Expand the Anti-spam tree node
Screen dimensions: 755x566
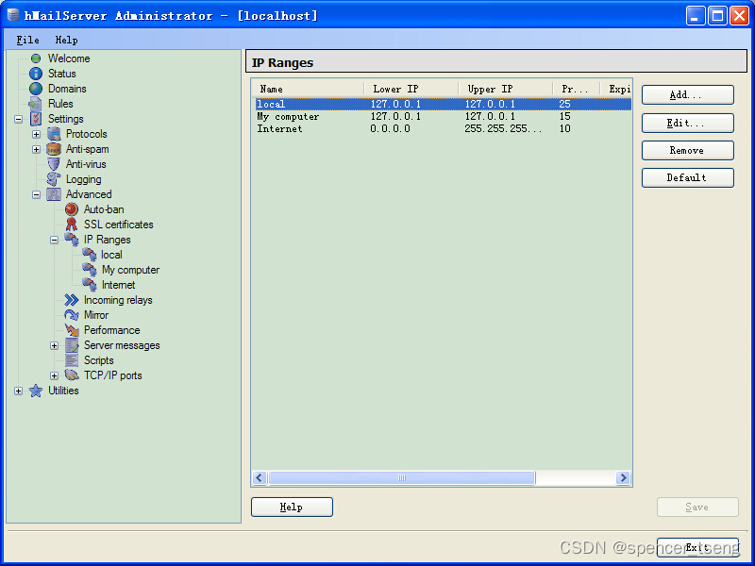(35, 148)
